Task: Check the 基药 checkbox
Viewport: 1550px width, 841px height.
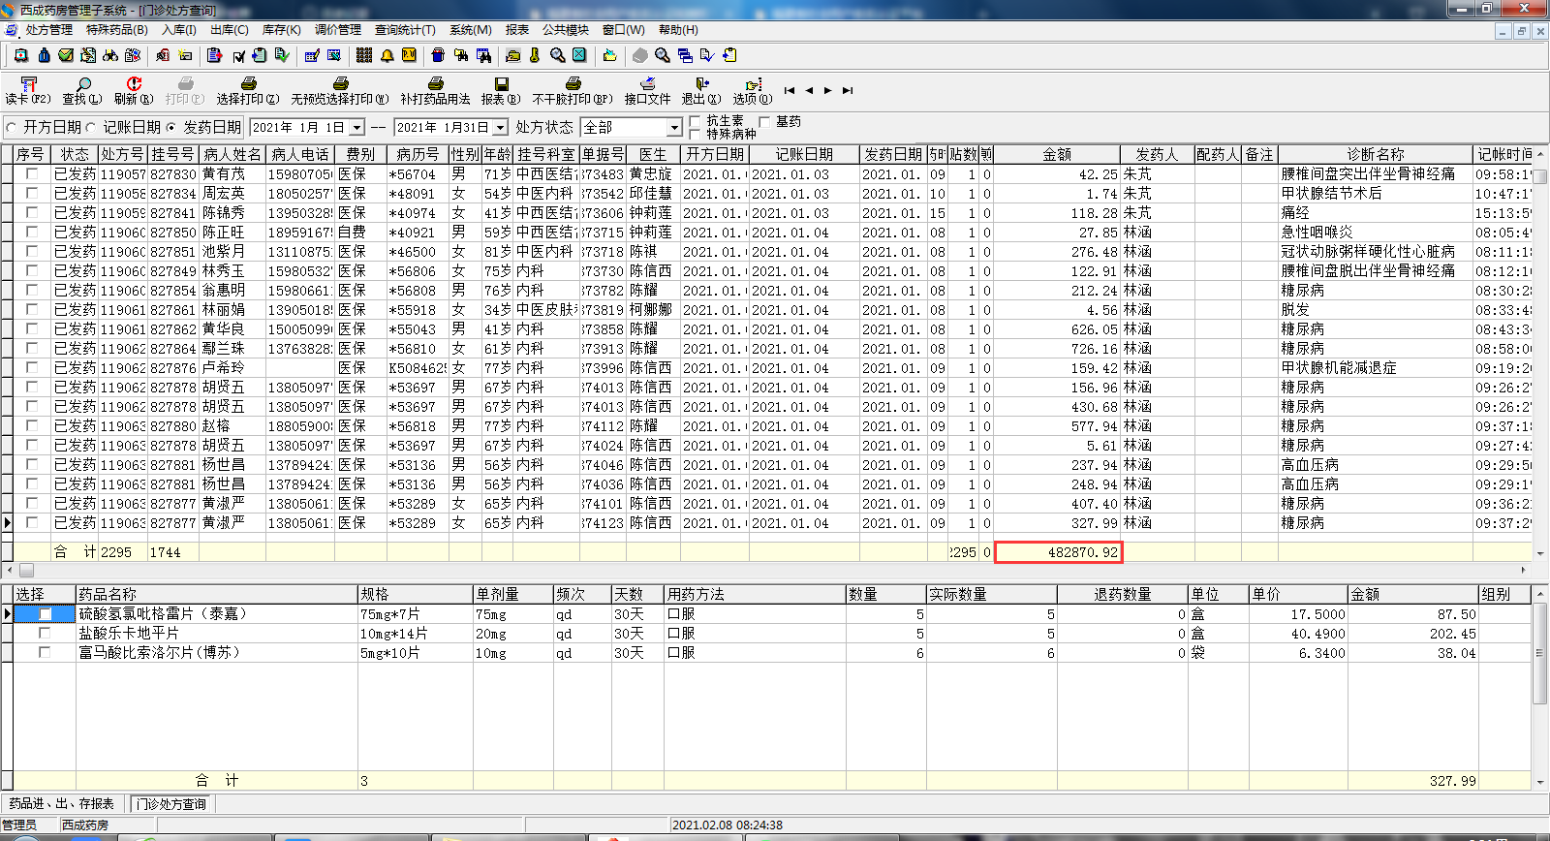Action: tap(764, 121)
